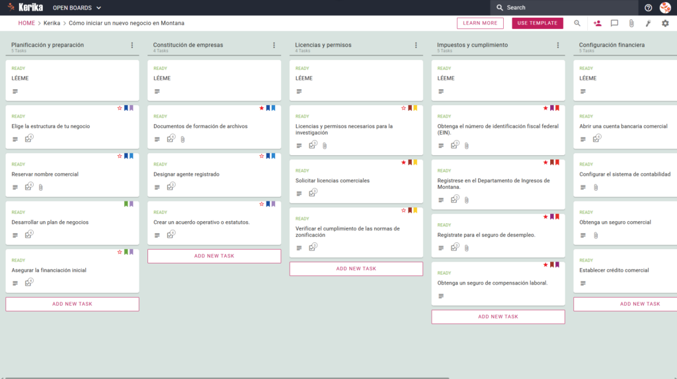
Task: Open the board settings gear icon
Action: coord(665,23)
